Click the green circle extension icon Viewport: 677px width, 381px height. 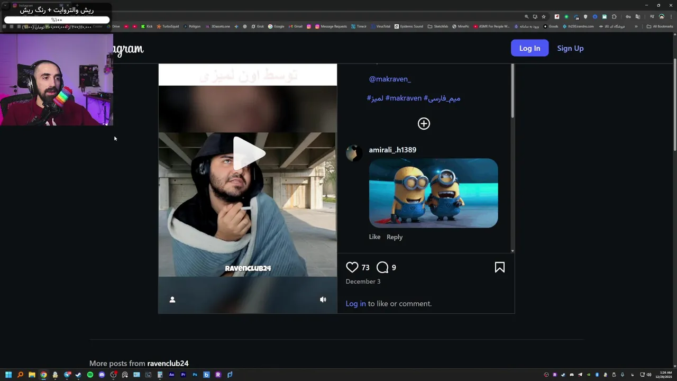pos(566,16)
